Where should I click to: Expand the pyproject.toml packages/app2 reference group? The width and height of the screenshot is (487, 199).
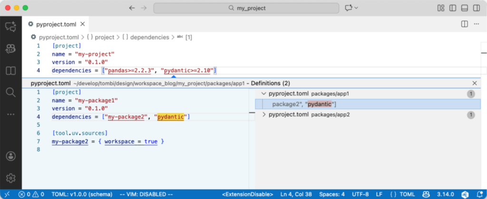pos(264,114)
